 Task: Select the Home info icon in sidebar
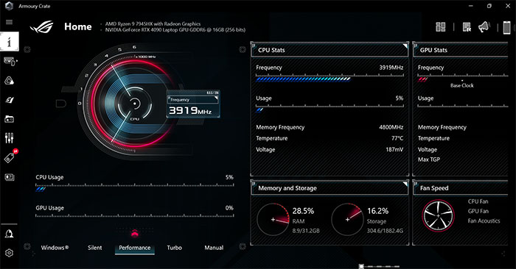point(9,41)
